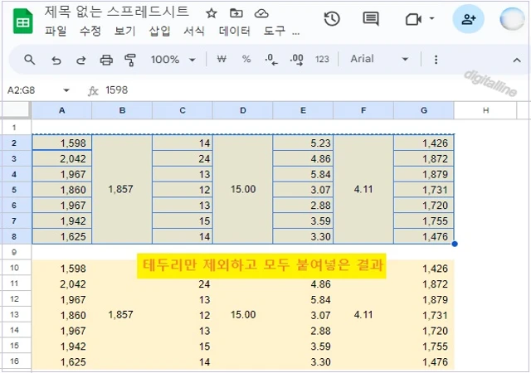The image size is (531, 373).
Task: Activate the paint format tool
Action: click(x=130, y=61)
